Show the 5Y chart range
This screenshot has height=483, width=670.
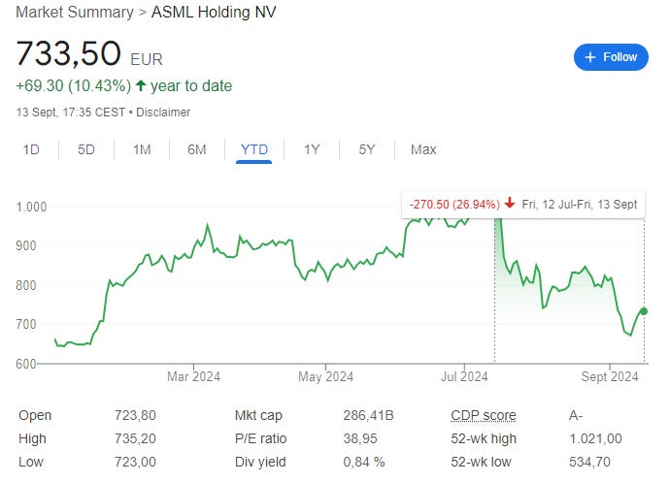pyautogui.click(x=367, y=149)
